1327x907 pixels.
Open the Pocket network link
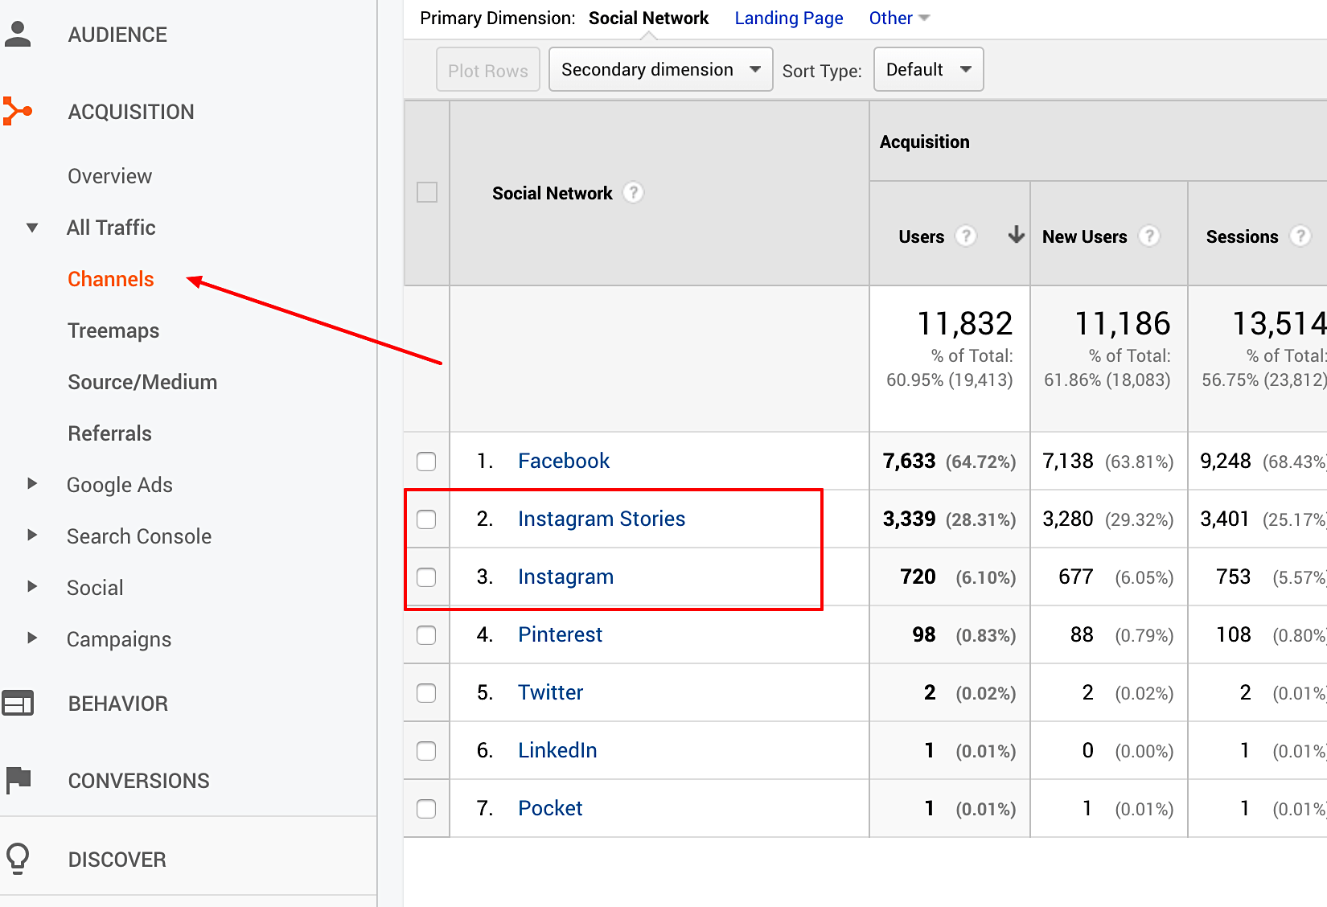coord(550,808)
